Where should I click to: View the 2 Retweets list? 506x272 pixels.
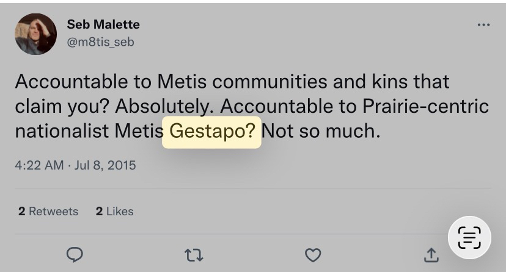pyautogui.click(x=48, y=212)
